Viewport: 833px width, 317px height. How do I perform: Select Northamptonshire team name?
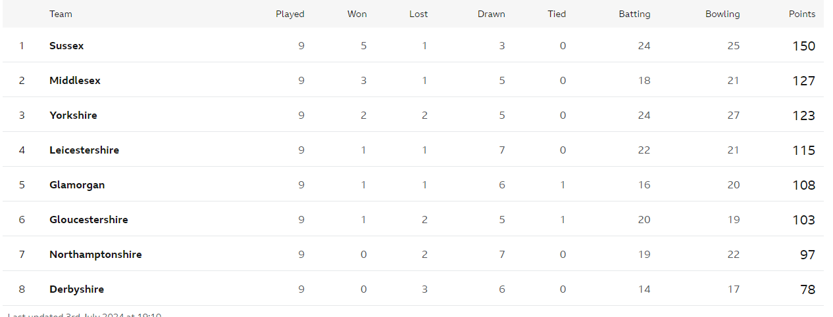click(x=95, y=255)
